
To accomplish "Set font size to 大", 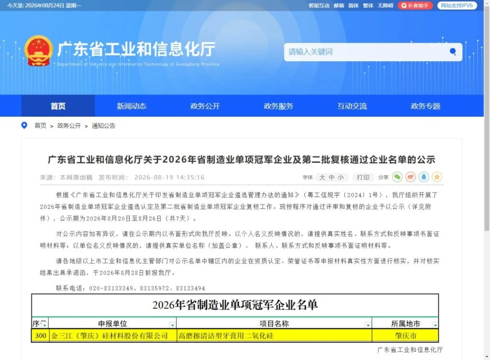I will point(322,177).
